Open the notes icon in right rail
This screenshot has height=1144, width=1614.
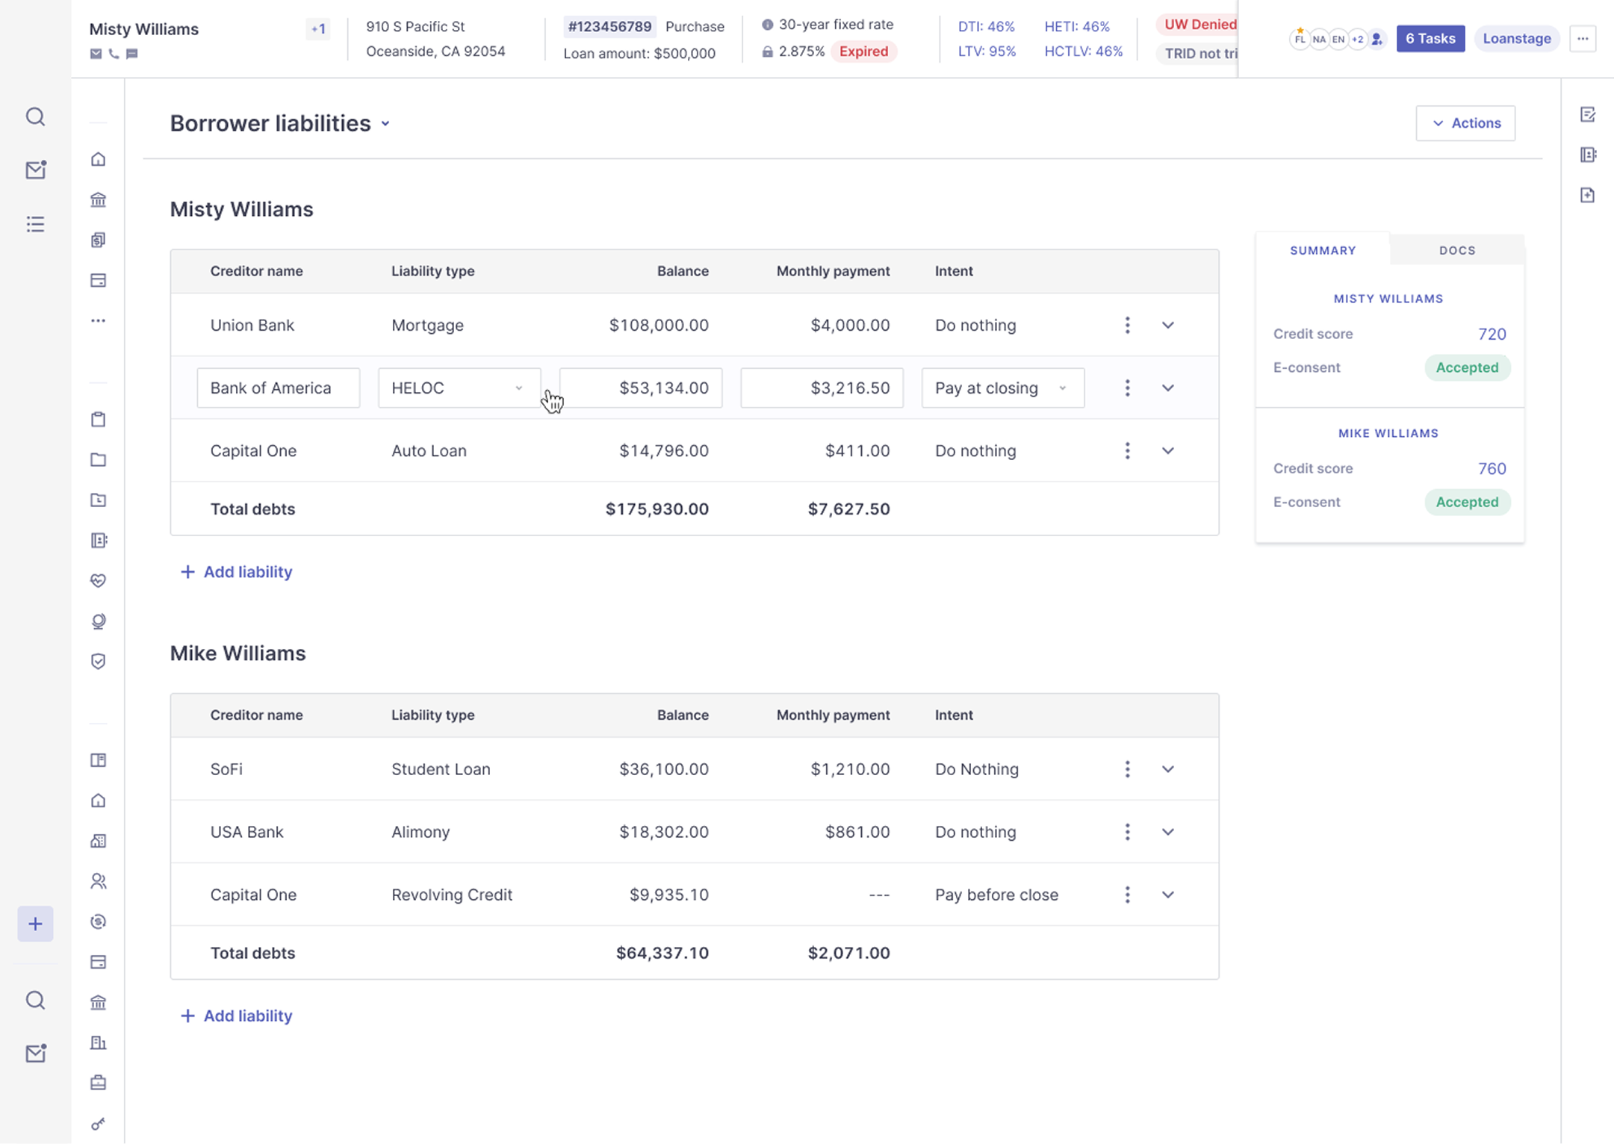point(1588,114)
